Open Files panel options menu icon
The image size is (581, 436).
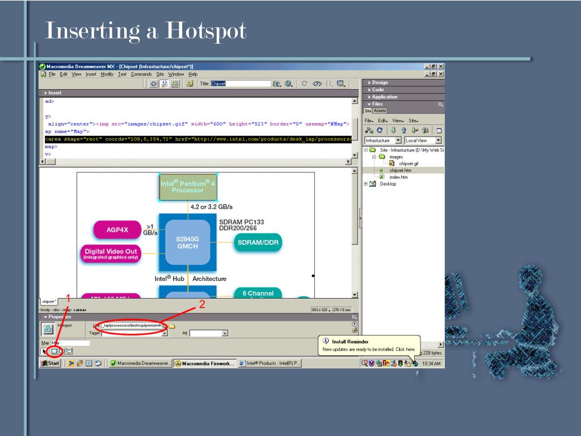coord(440,104)
